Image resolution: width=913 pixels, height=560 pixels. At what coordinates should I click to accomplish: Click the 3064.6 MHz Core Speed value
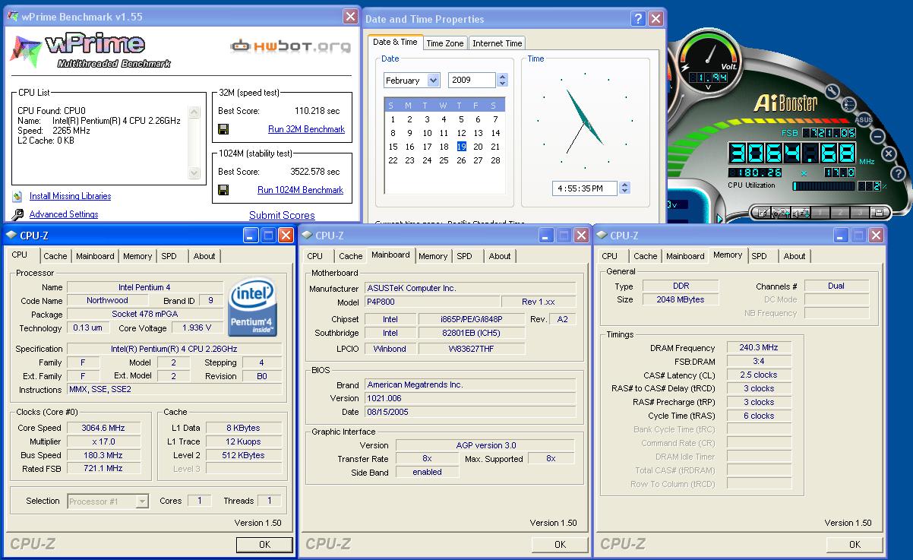click(103, 428)
